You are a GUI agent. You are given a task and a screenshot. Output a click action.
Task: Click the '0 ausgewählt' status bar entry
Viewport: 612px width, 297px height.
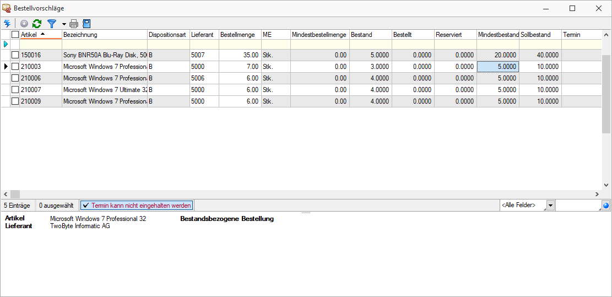(56, 206)
